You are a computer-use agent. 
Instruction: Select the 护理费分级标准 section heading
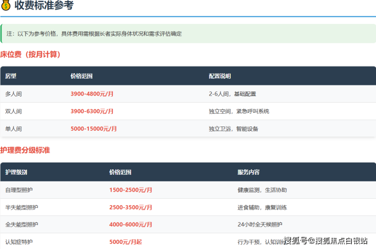coord(25,150)
